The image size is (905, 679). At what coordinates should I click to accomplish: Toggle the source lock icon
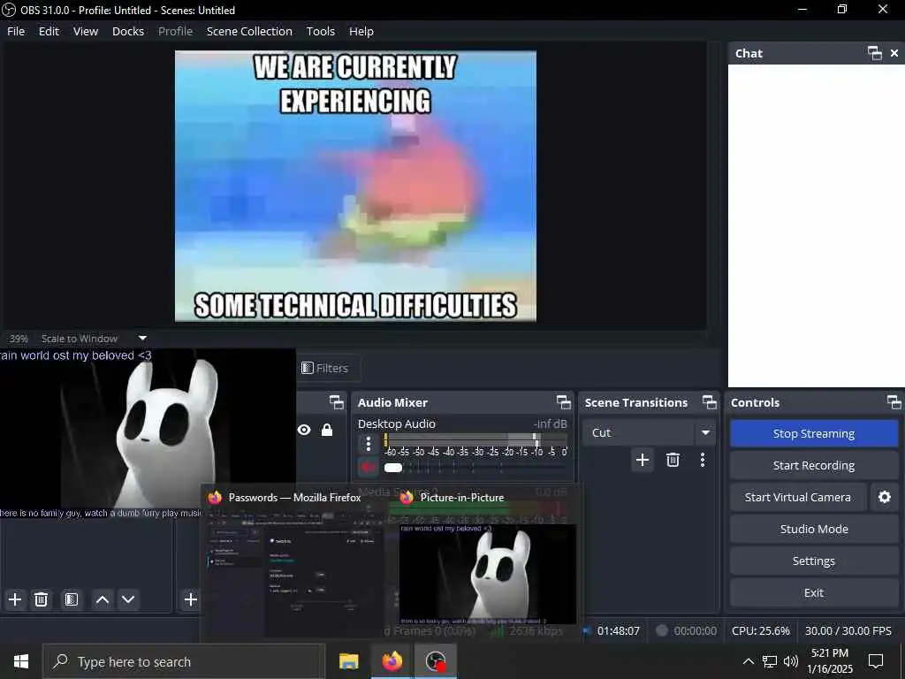(327, 431)
